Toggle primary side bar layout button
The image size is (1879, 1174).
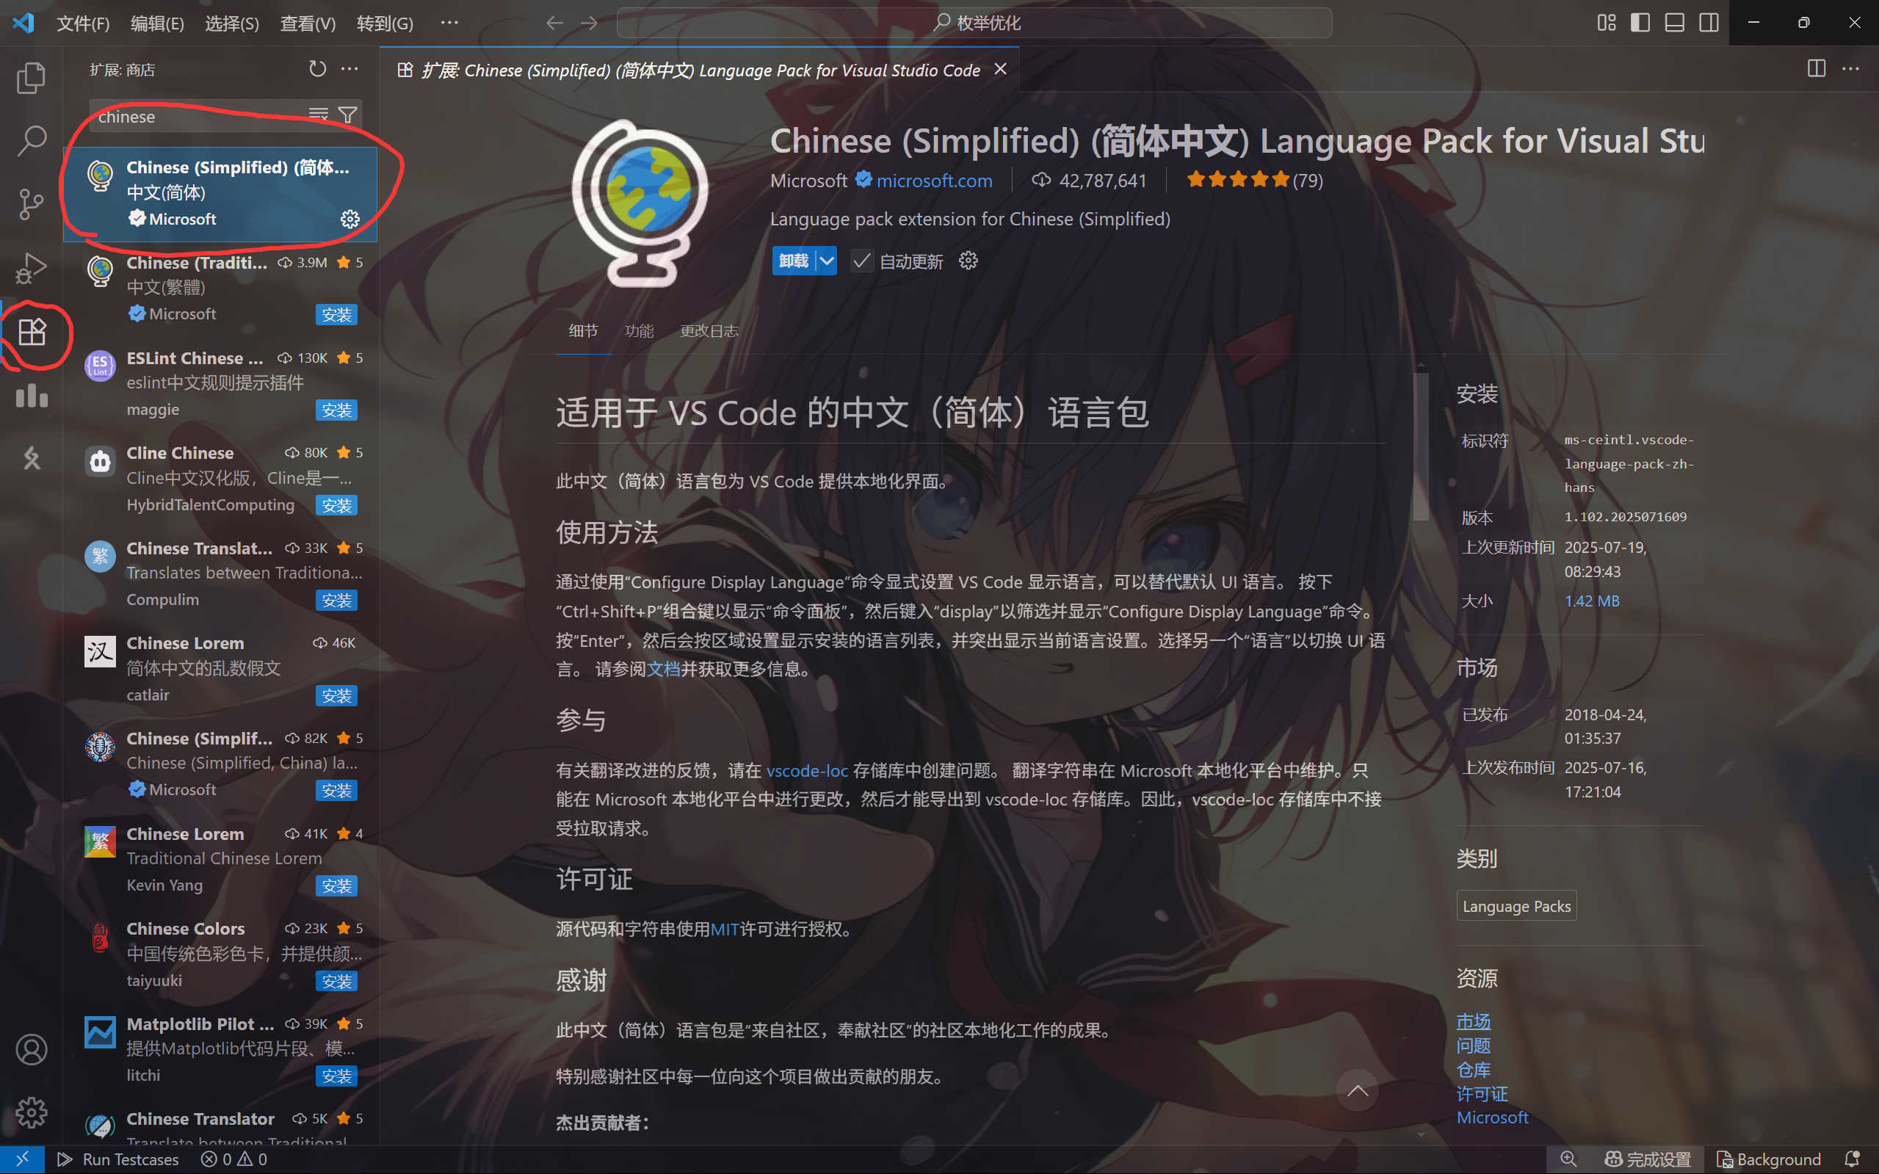[1640, 23]
